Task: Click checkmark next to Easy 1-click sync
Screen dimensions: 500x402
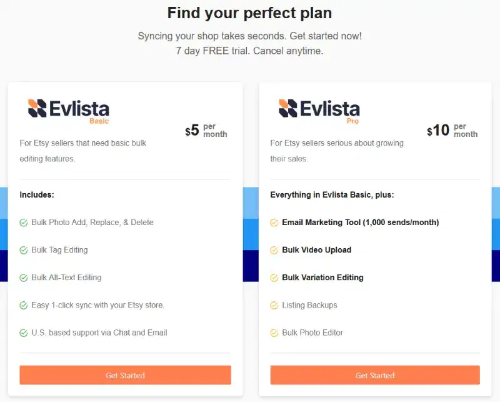Action: [24, 305]
